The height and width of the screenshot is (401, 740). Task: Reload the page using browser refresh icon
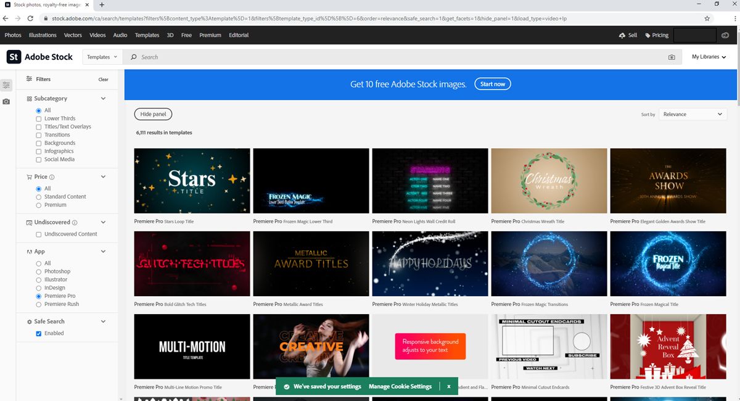(x=31, y=19)
